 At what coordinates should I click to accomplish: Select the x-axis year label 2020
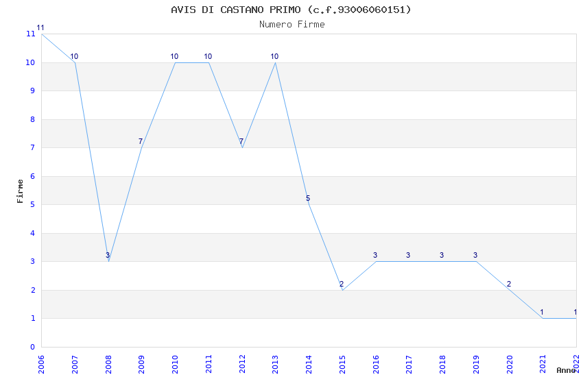[x=510, y=364]
